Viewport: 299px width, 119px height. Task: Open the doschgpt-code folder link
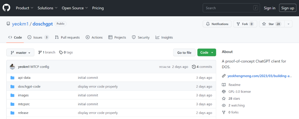coord(29,86)
